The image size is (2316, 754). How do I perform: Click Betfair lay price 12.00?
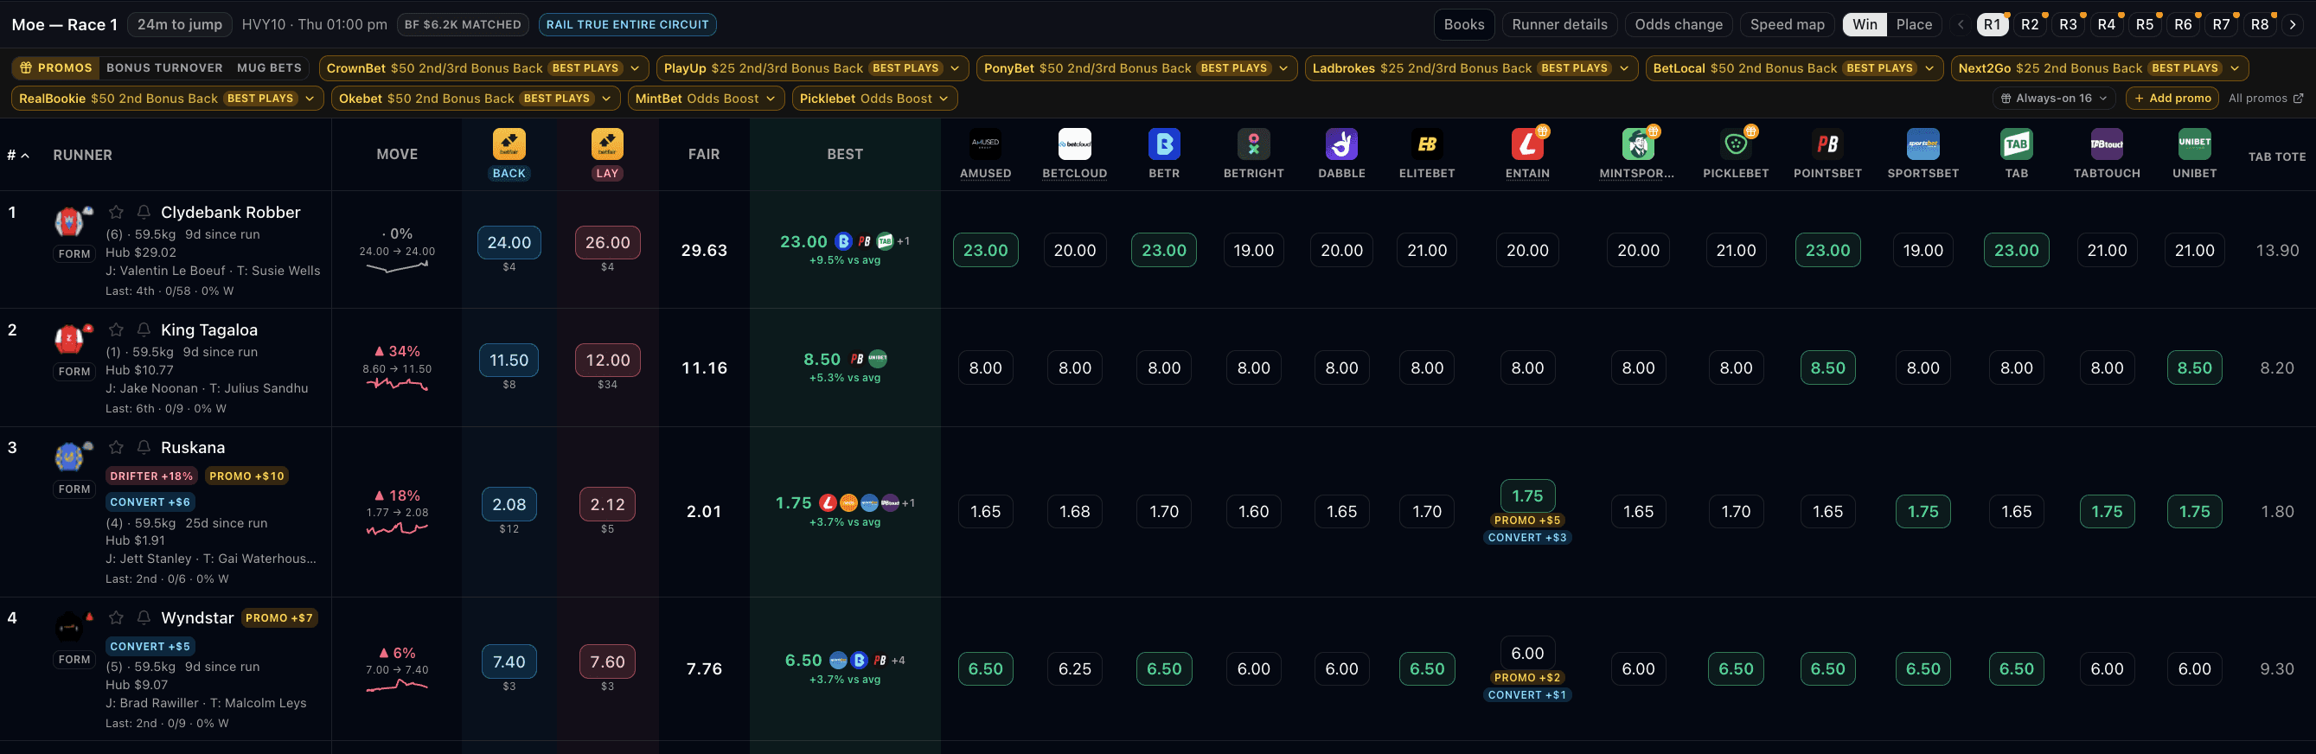pyautogui.click(x=607, y=361)
